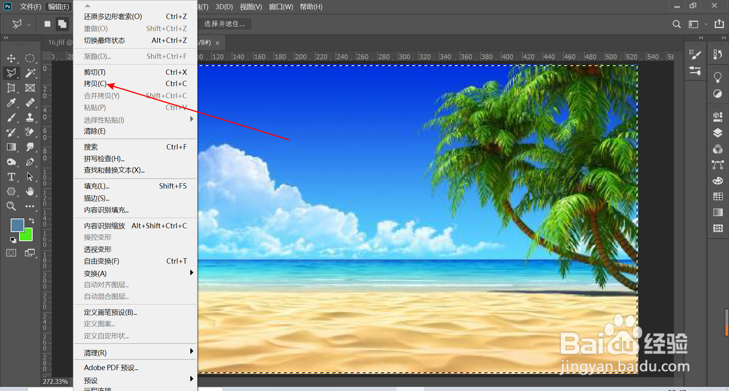This screenshot has height=391, width=729.
Task: Open the Swatches grid panel icon
Action: click(718, 196)
